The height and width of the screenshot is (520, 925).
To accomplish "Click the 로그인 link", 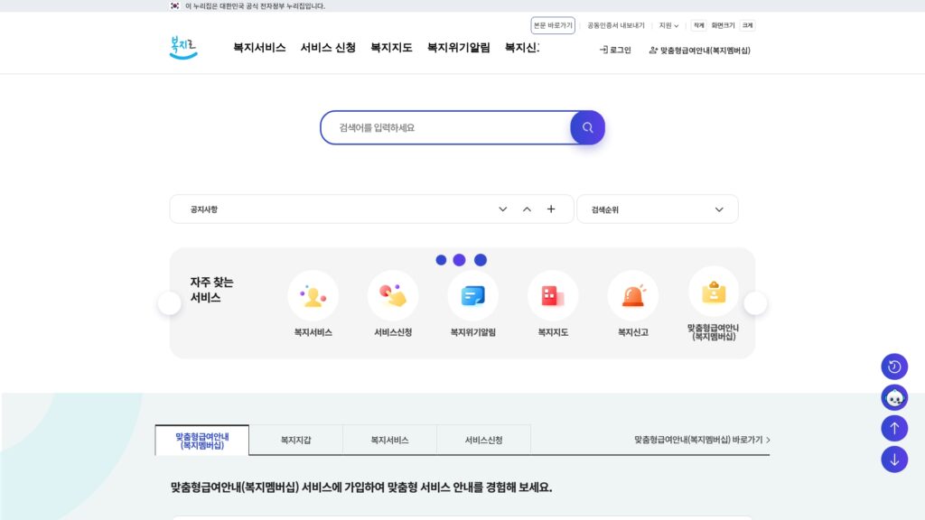I will tap(615, 51).
